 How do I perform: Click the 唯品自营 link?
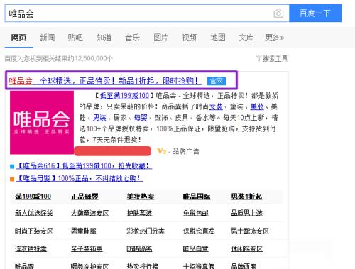[x=196, y=249]
